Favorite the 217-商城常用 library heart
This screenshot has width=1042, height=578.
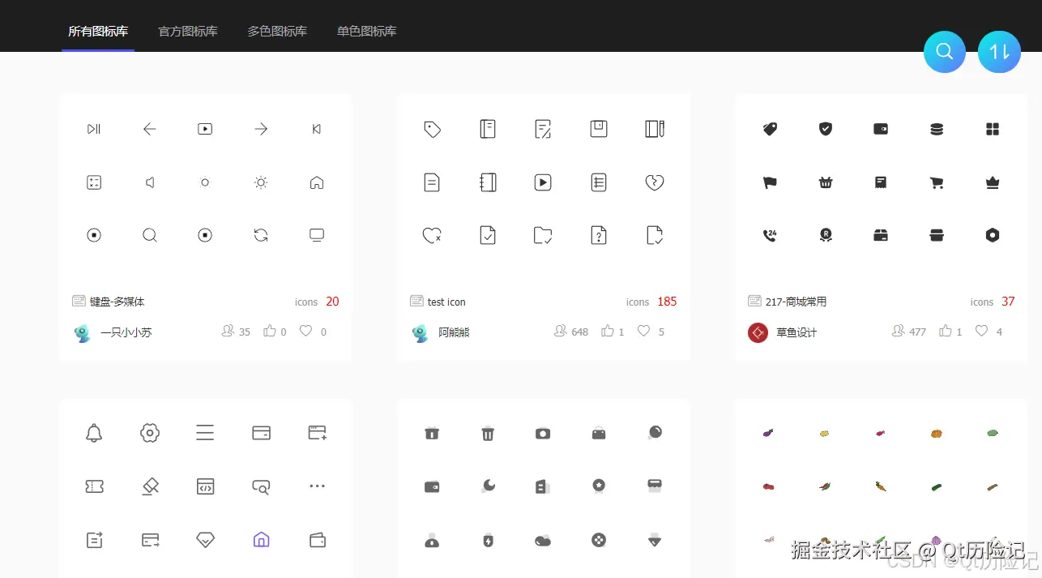pyautogui.click(x=981, y=331)
